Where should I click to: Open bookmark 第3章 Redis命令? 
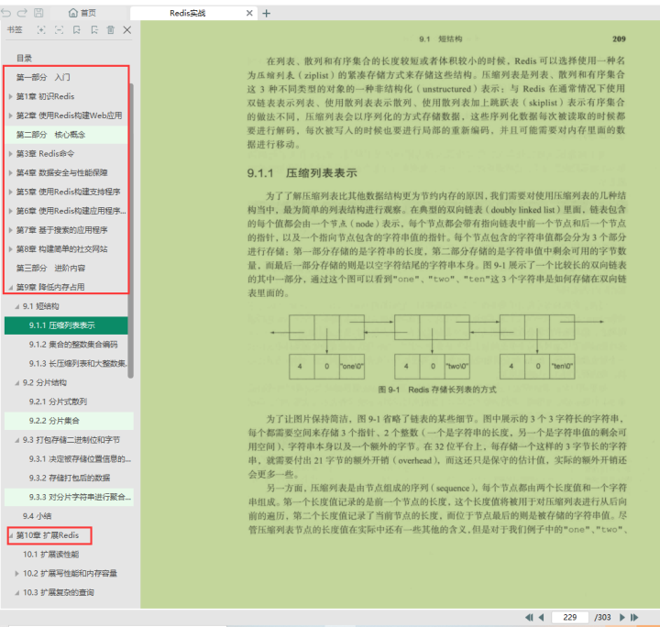pyautogui.click(x=45, y=154)
